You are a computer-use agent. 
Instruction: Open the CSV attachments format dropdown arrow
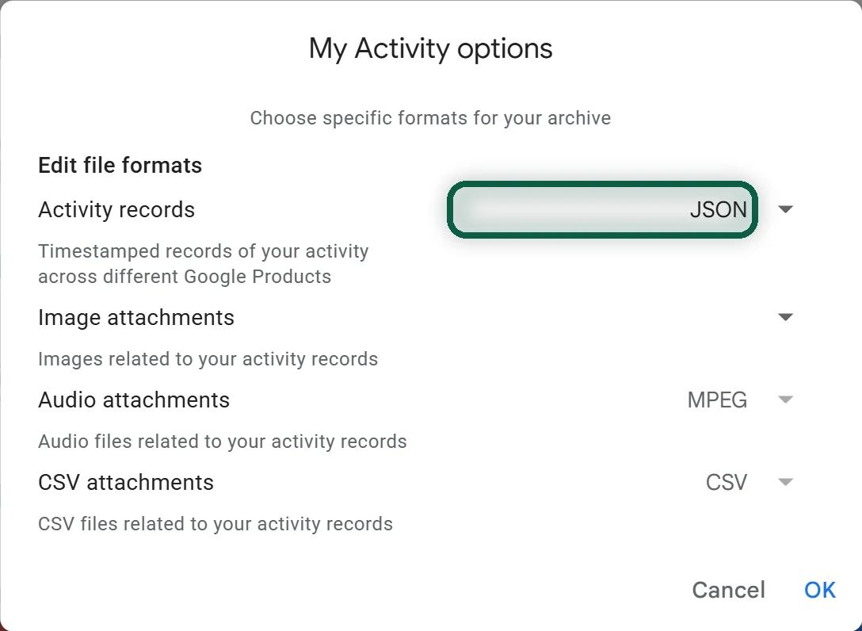pyautogui.click(x=786, y=482)
